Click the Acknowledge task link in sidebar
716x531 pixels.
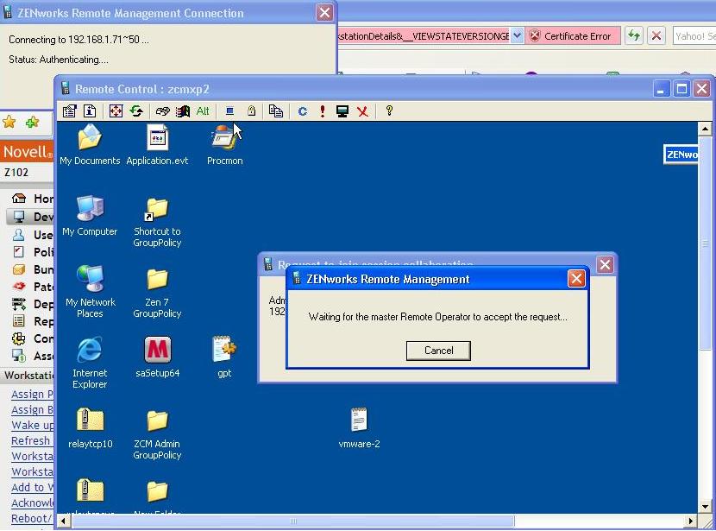pyautogui.click(x=33, y=503)
